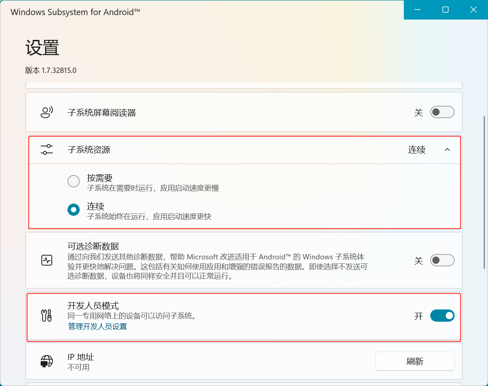Click the 子系统屏幕阅读器 label
488x386 pixels.
click(102, 113)
